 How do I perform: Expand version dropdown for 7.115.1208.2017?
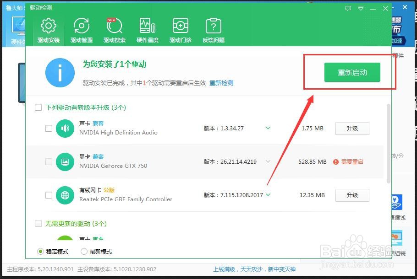pos(268,195)
